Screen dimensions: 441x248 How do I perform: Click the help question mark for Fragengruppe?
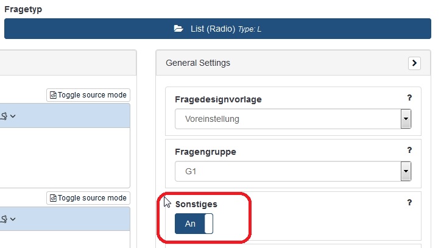click(x=410, y=151)
